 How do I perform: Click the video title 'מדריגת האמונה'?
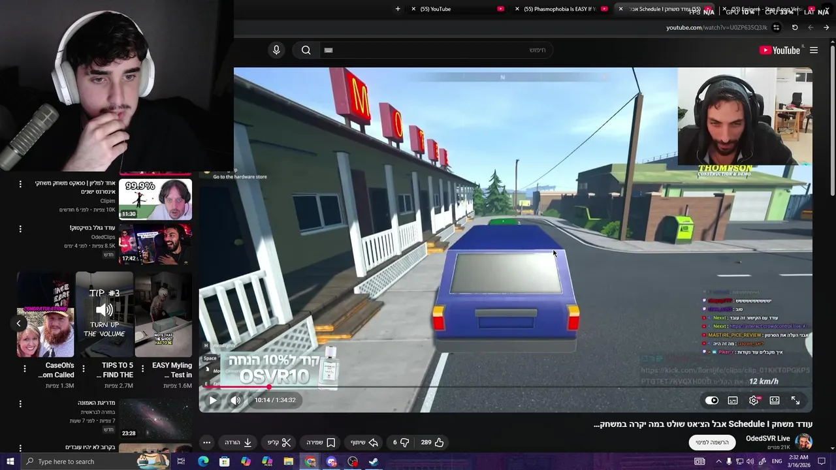[96, 403]
